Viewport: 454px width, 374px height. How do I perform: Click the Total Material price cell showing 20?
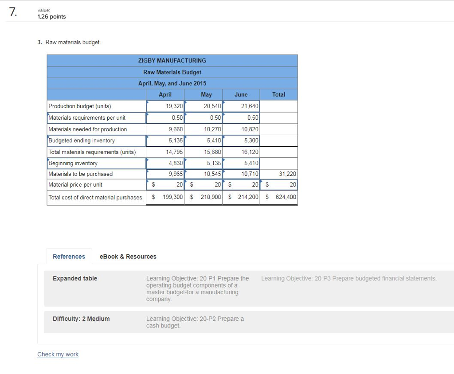[x=278, y=185]
